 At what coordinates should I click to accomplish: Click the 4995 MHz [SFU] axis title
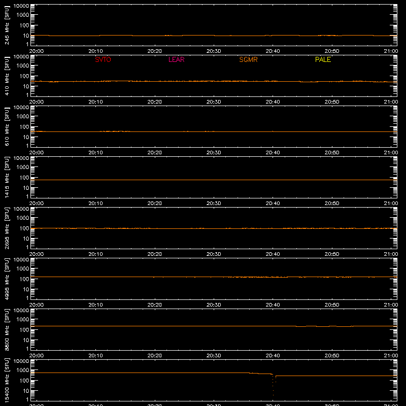pyautogui.click(x=7, y=279)
